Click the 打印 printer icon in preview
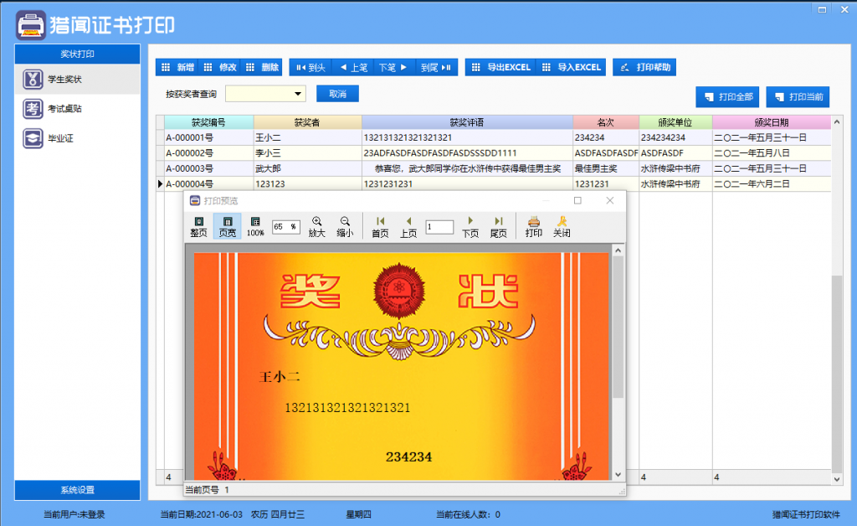Viewport: 857px width, 526px height. click(x=533, y=226)
